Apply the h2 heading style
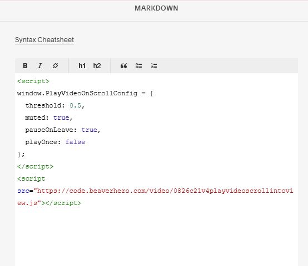This screenshot has width=308, height=266. coord(97,66)
